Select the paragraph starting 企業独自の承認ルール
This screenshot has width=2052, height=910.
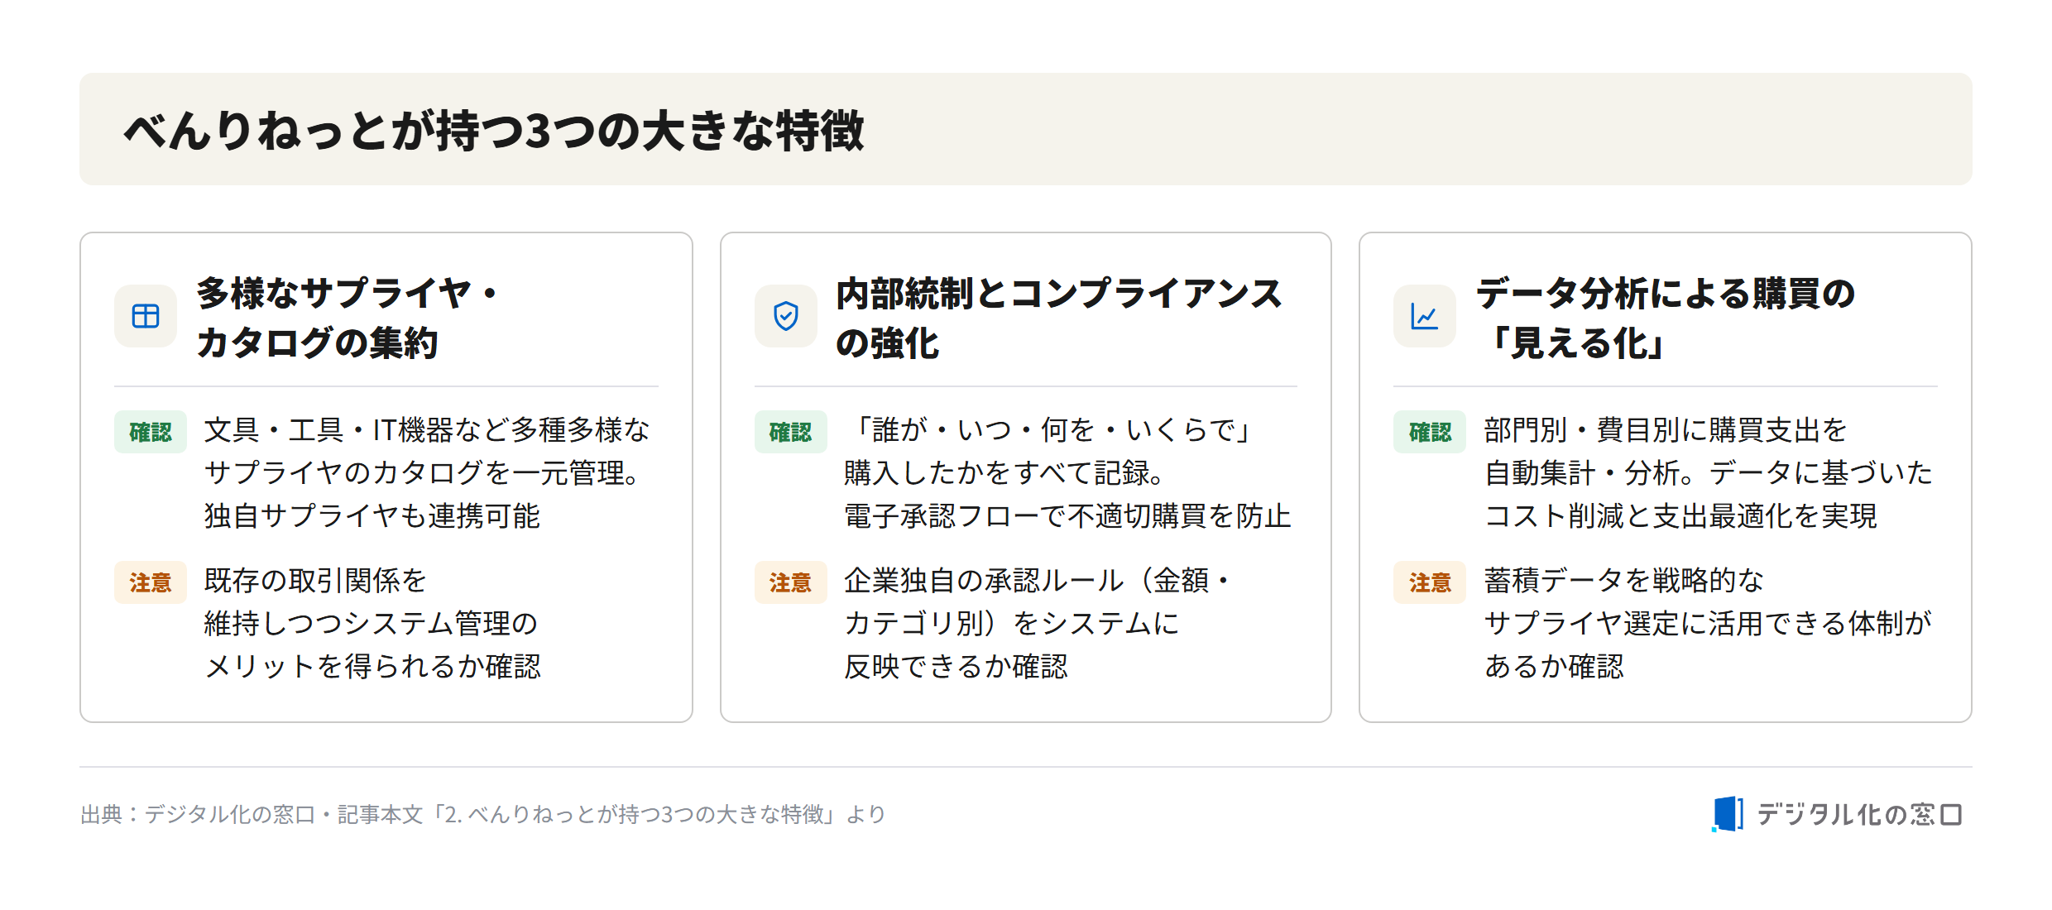[x=1037, y=623]
